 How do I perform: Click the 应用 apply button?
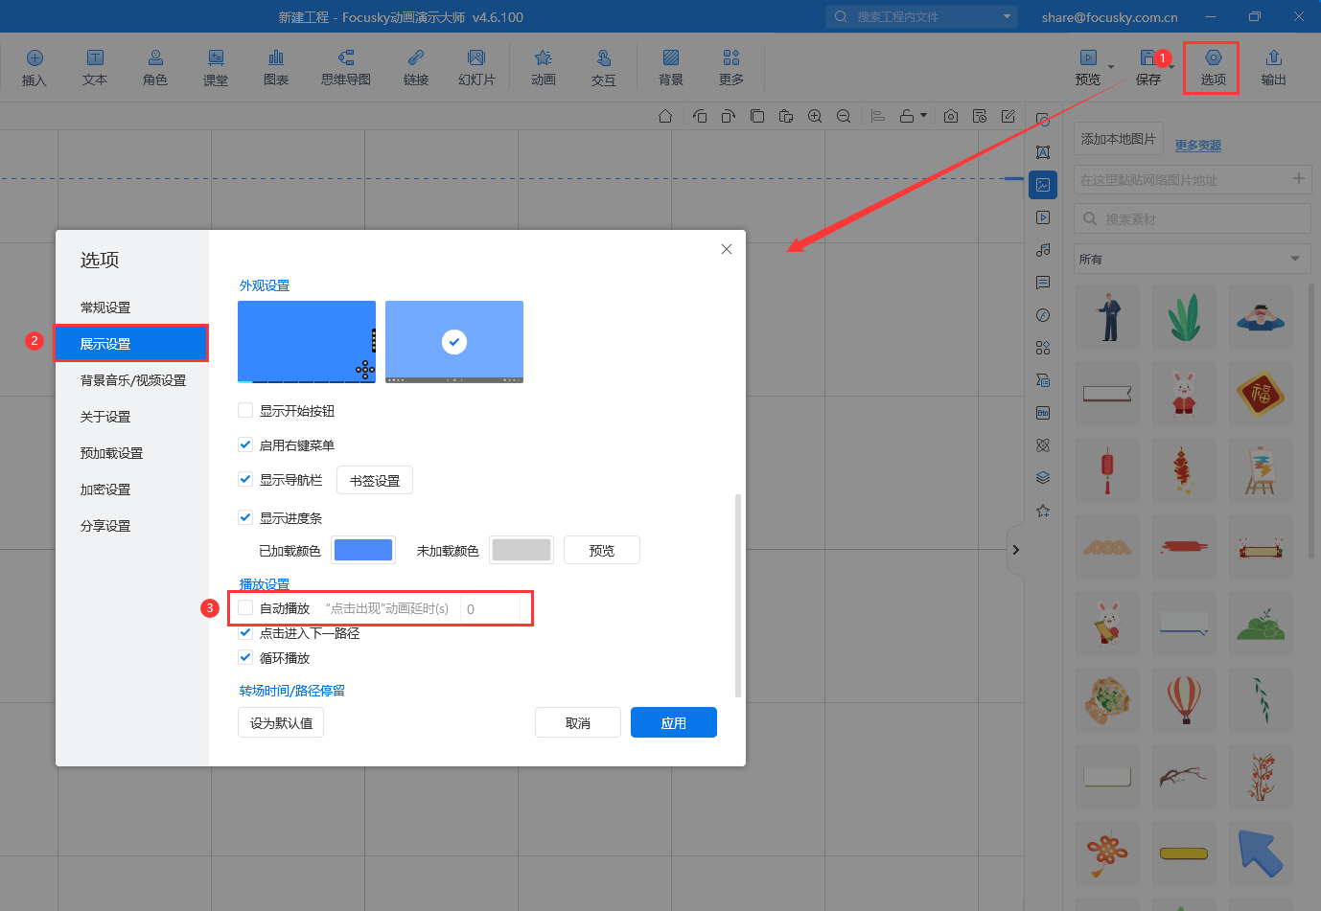673,722
